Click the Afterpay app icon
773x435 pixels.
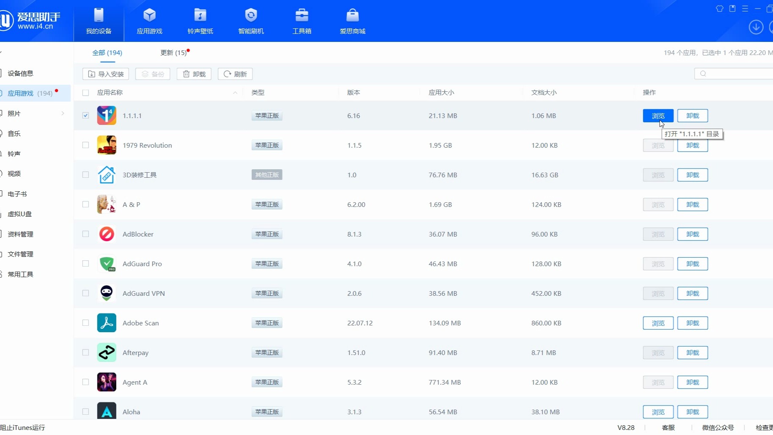point(107,352)
